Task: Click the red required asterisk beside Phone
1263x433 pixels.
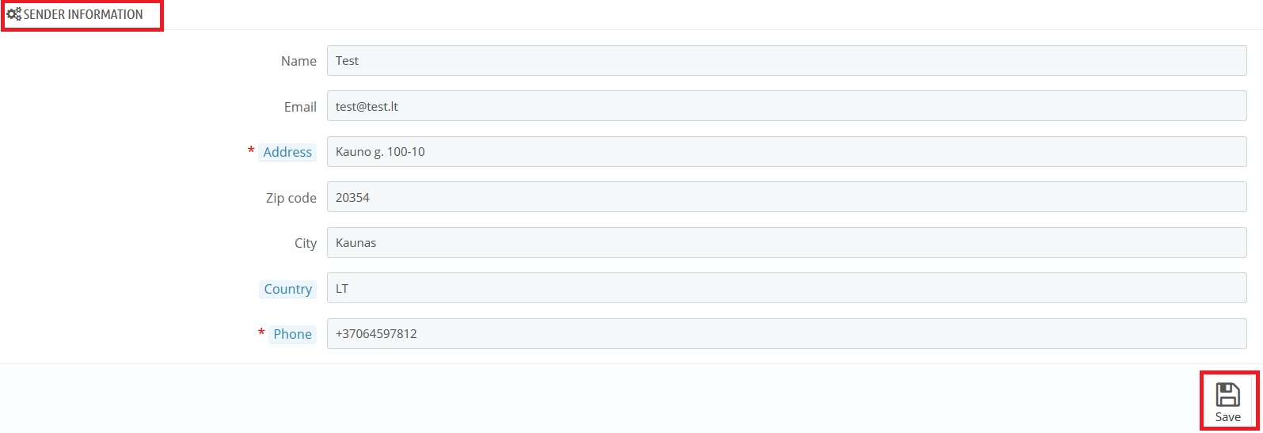Action: (x=261, y=332)
